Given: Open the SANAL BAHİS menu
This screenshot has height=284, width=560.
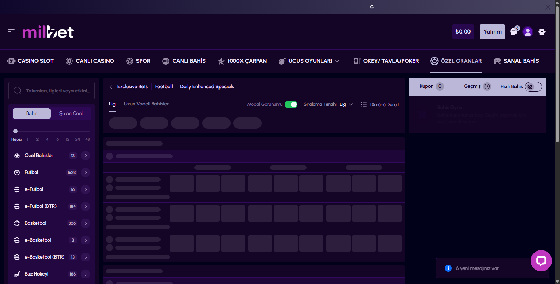Looking at the screenshot, I should [x=516, y=61].
